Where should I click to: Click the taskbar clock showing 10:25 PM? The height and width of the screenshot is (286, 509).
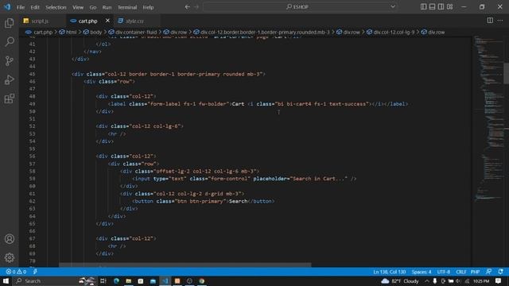tap(480, 280)
